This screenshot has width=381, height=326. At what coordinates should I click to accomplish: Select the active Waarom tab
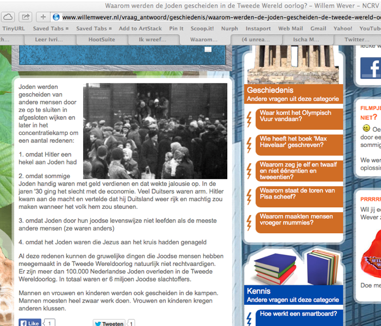pyautogui.click(x=205, y=40)
